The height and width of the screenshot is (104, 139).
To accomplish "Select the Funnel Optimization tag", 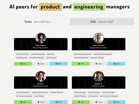I will tap(38, 54).
